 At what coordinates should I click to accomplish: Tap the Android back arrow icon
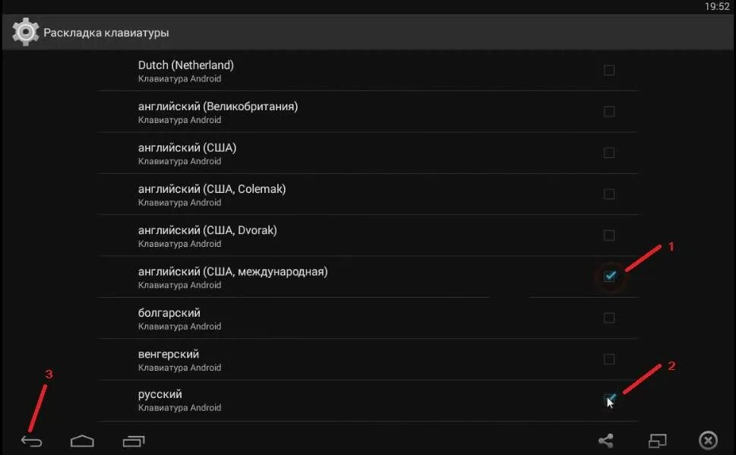(x=31, y=441)
